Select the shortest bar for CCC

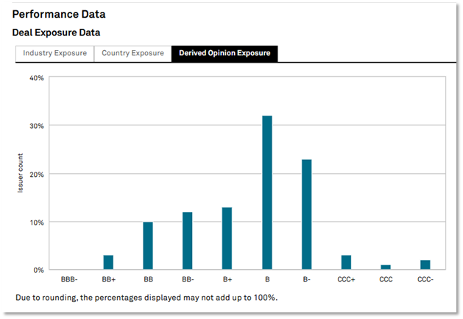[386, 267]
